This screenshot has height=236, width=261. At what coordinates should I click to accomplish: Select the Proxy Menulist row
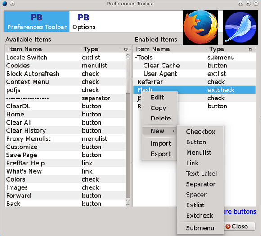point(65,139)
